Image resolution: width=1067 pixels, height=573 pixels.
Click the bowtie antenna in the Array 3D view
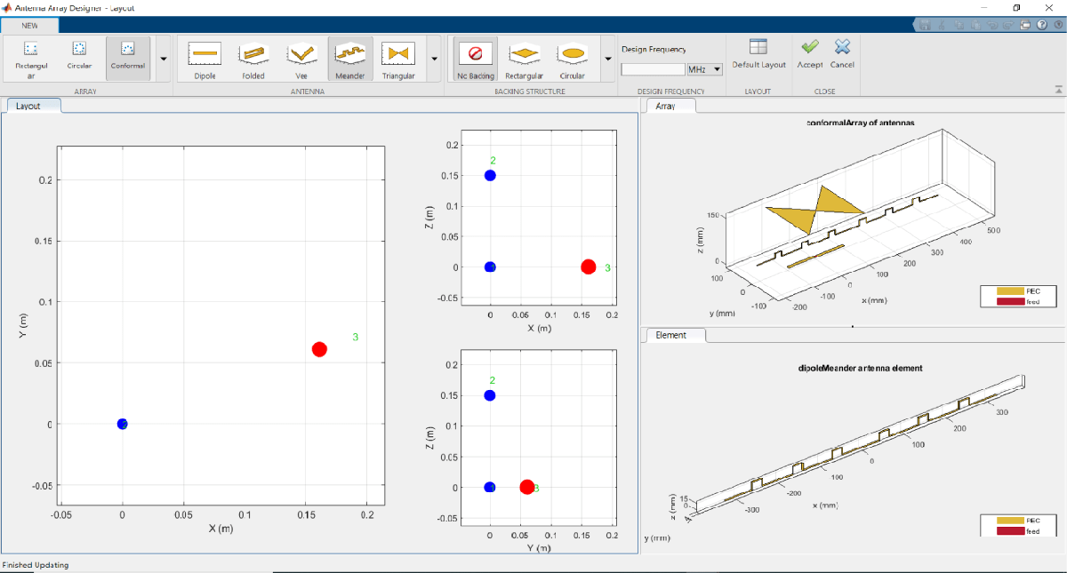coord(814,211)
